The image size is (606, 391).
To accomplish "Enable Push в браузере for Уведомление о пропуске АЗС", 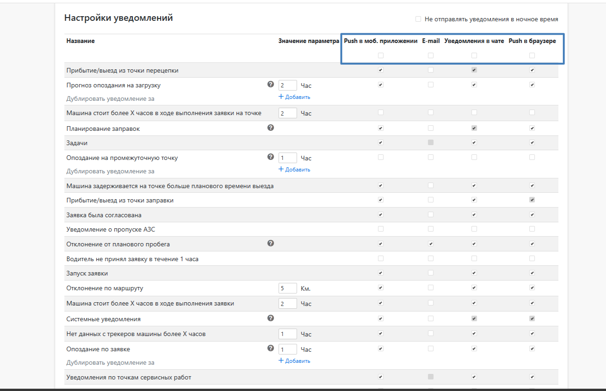I will tap(532, 229).
